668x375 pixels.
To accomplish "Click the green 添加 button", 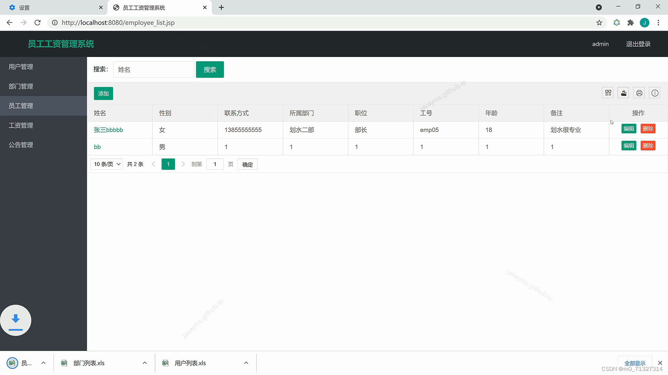I will click(x=103, y=93).
